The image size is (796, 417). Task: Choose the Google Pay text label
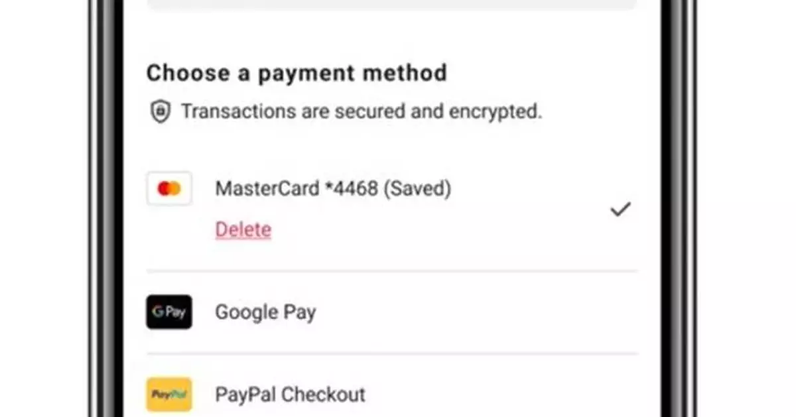[x=265, y=312]
